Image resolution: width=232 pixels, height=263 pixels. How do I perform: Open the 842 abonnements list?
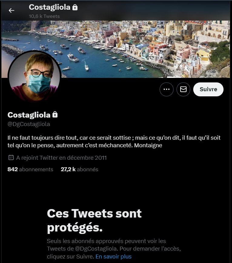[30, 169]
